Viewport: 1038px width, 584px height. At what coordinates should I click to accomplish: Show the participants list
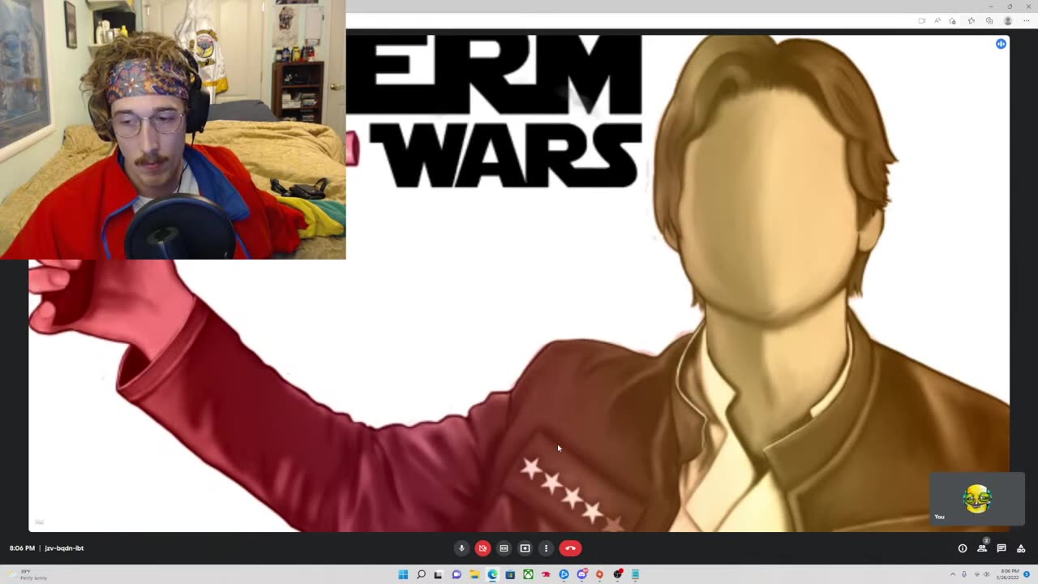(x=982, y=548)
